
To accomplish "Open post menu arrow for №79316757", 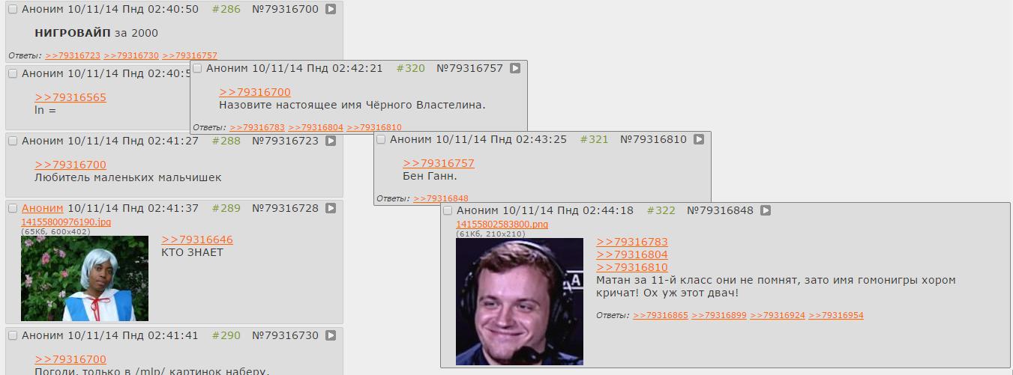I will click(515, 68).
